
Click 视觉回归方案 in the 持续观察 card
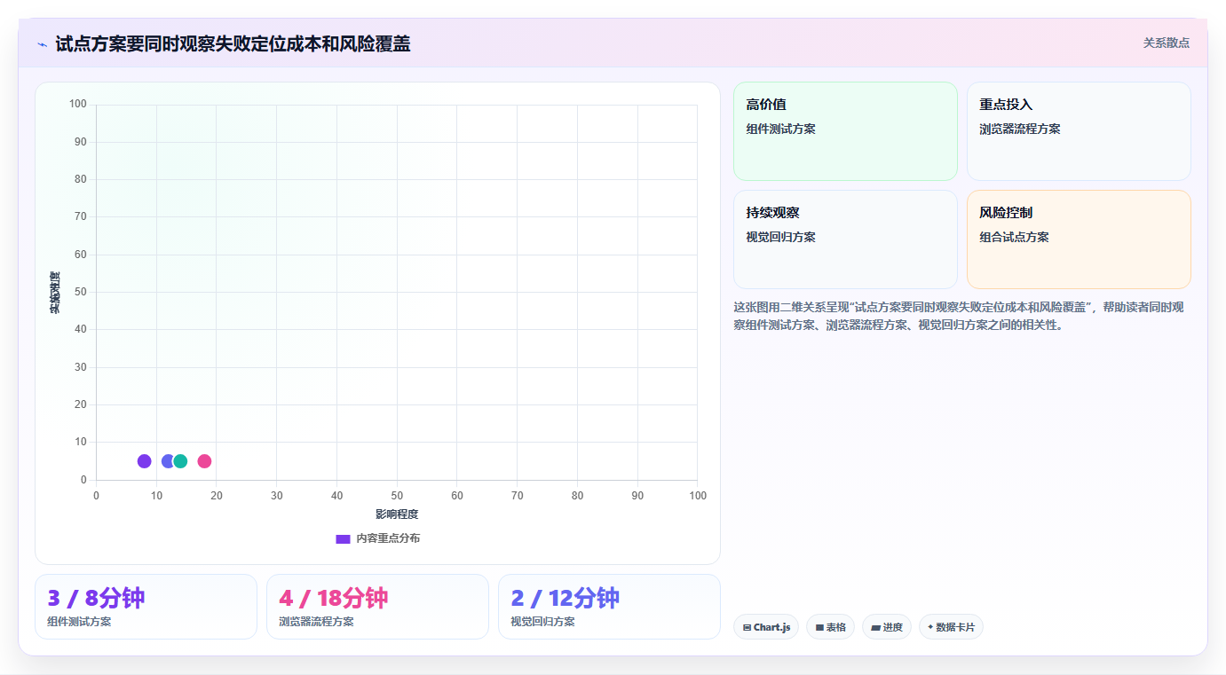pos(780,237)
